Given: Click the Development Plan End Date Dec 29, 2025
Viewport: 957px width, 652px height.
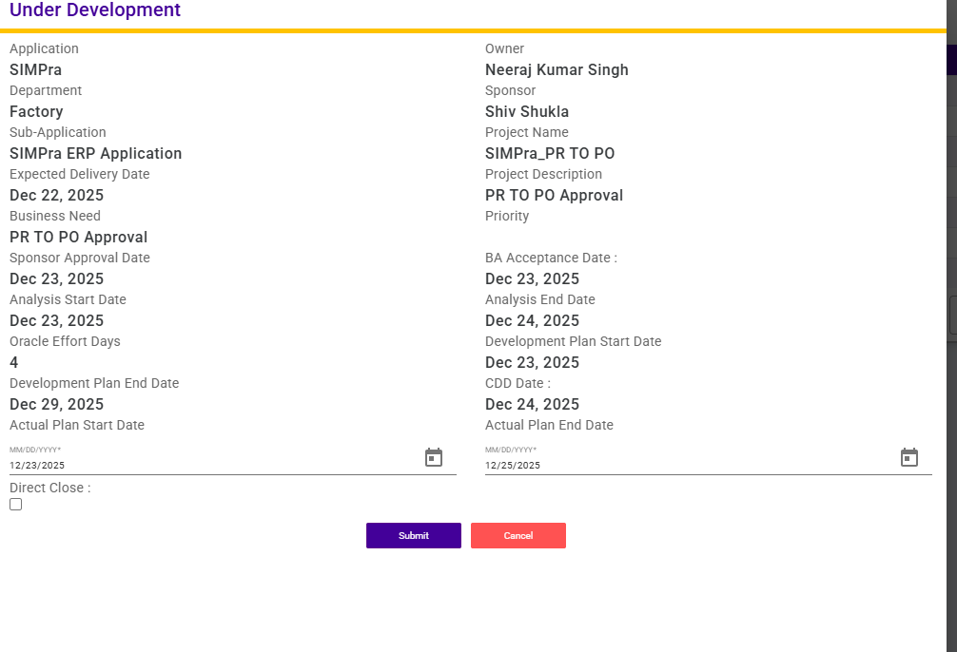Looking at the screenshot, I should (57, 404).
